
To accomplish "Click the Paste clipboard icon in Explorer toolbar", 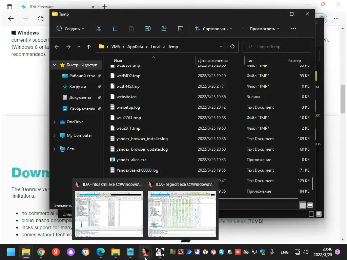I will coord(131,28).
